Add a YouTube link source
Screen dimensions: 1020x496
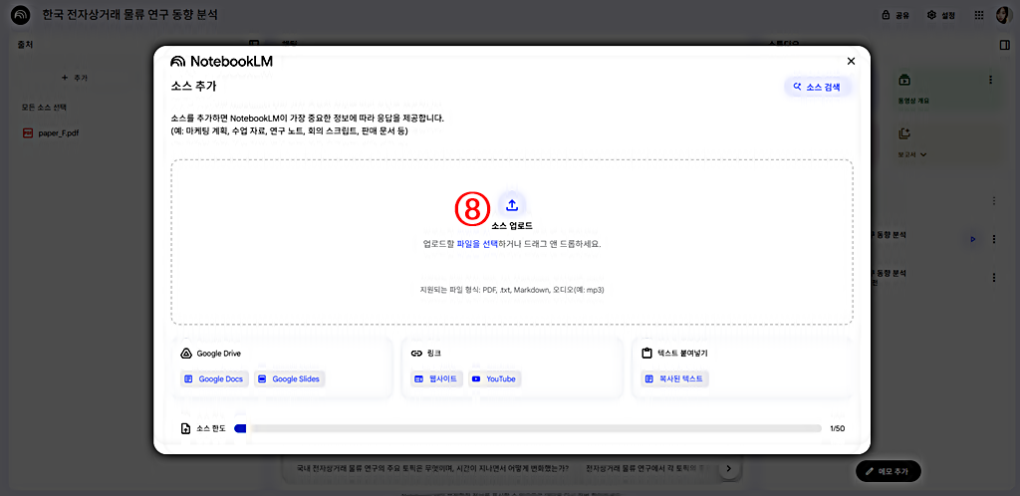494,379
